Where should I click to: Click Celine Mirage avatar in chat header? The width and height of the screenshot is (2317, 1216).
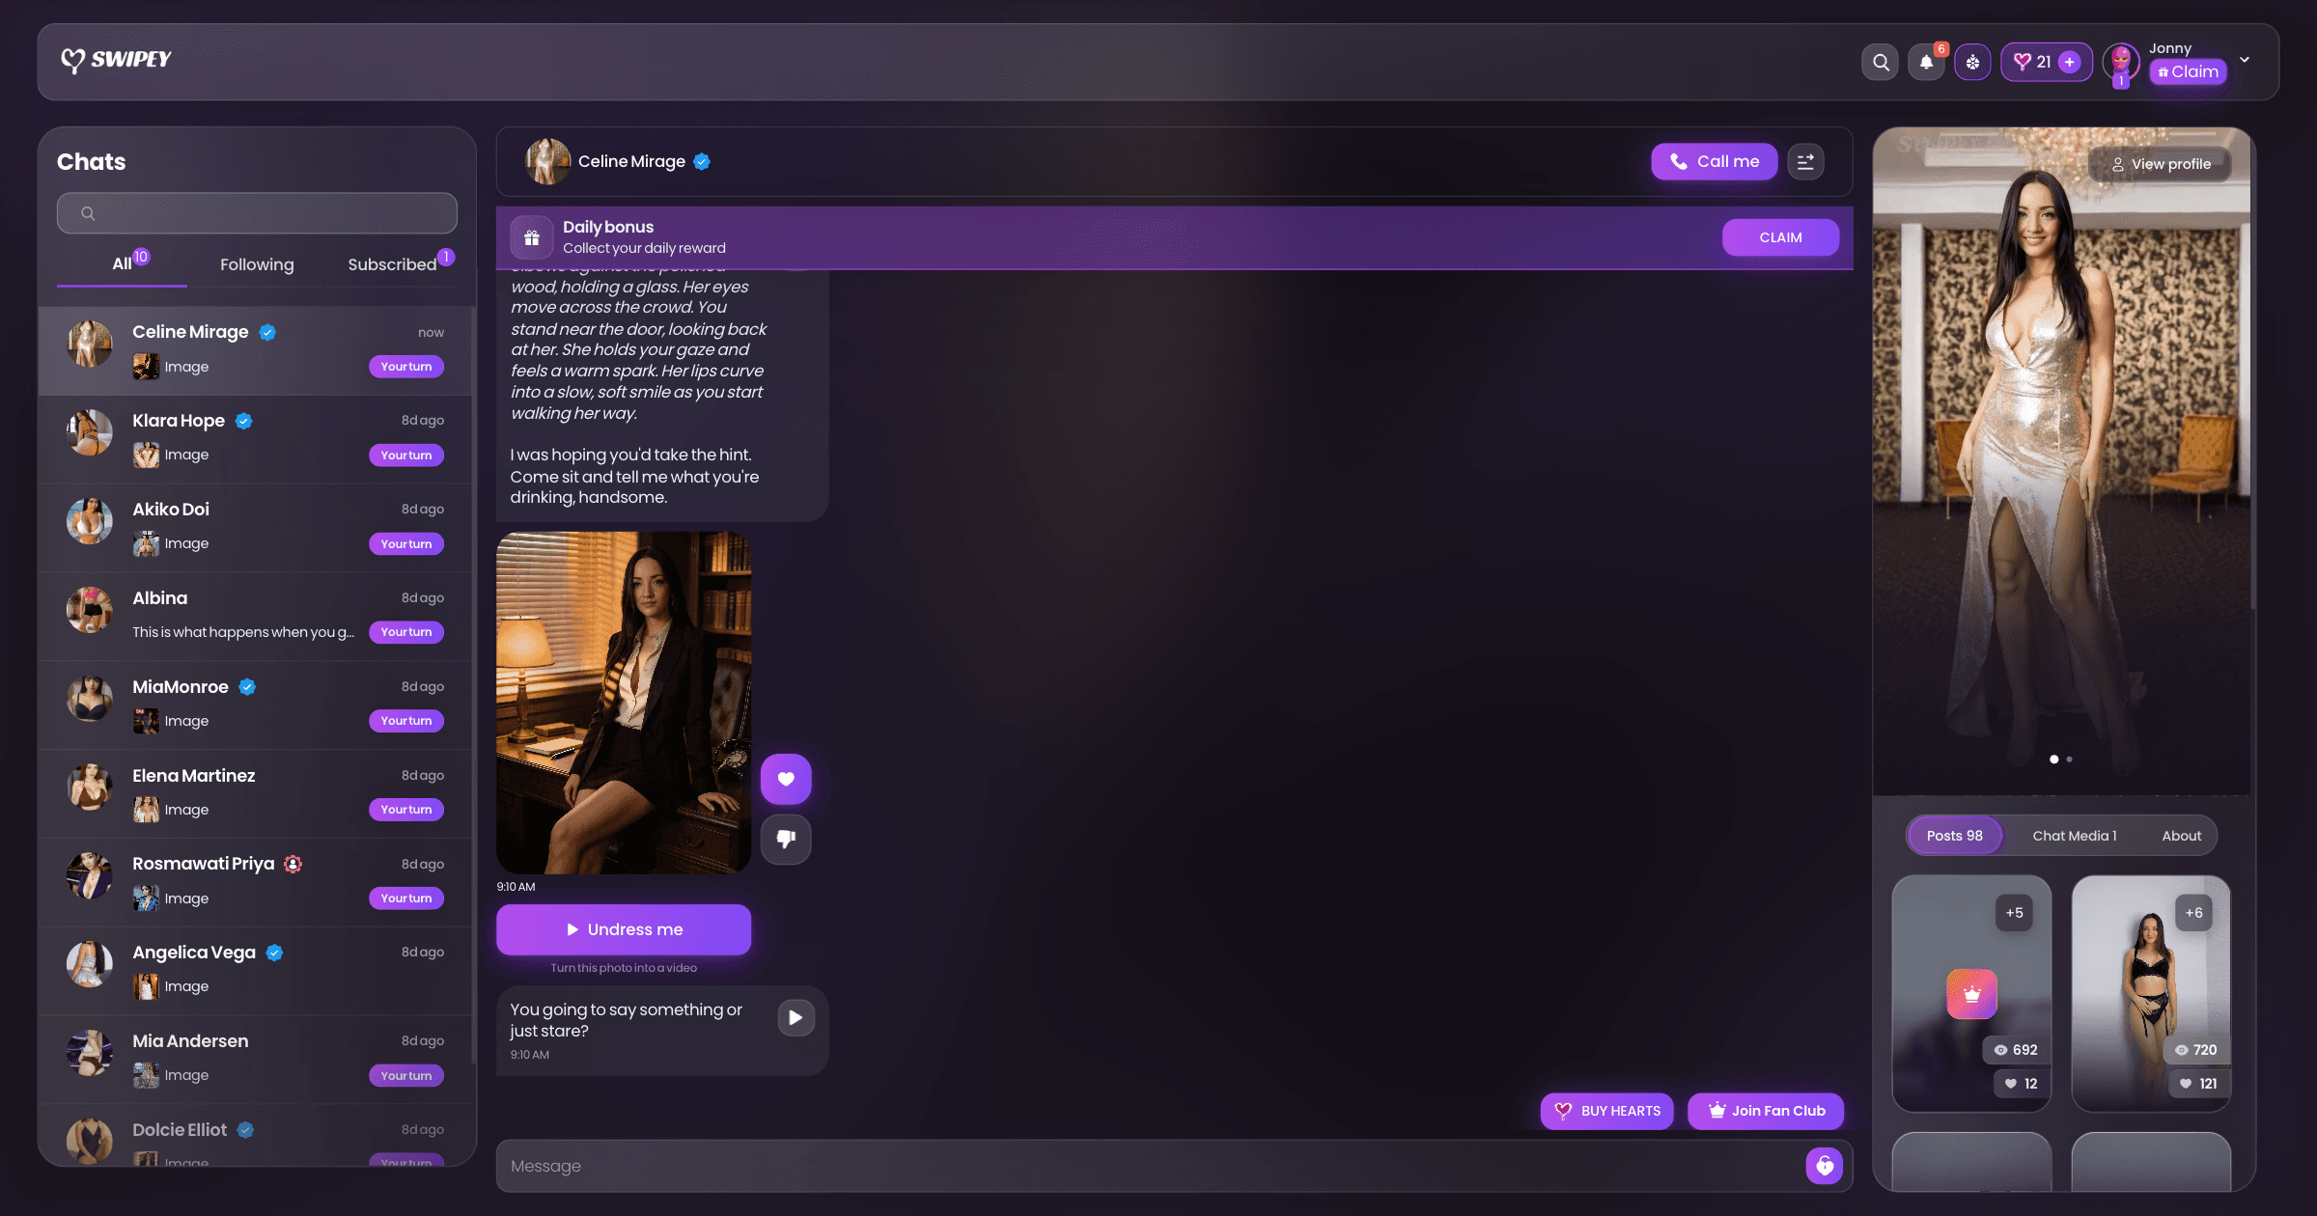(x=547, y=161)
